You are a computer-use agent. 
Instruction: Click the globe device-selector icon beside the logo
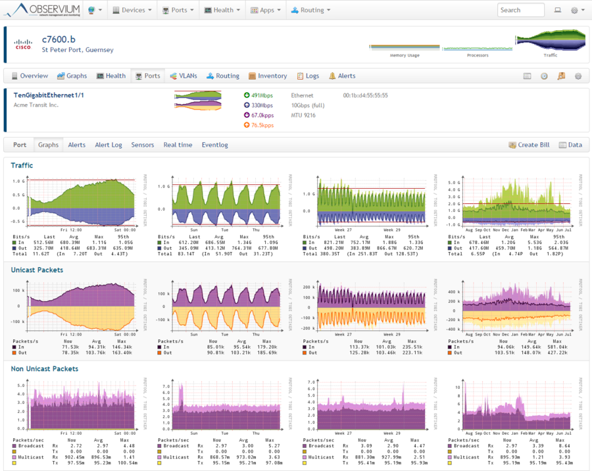92,9
